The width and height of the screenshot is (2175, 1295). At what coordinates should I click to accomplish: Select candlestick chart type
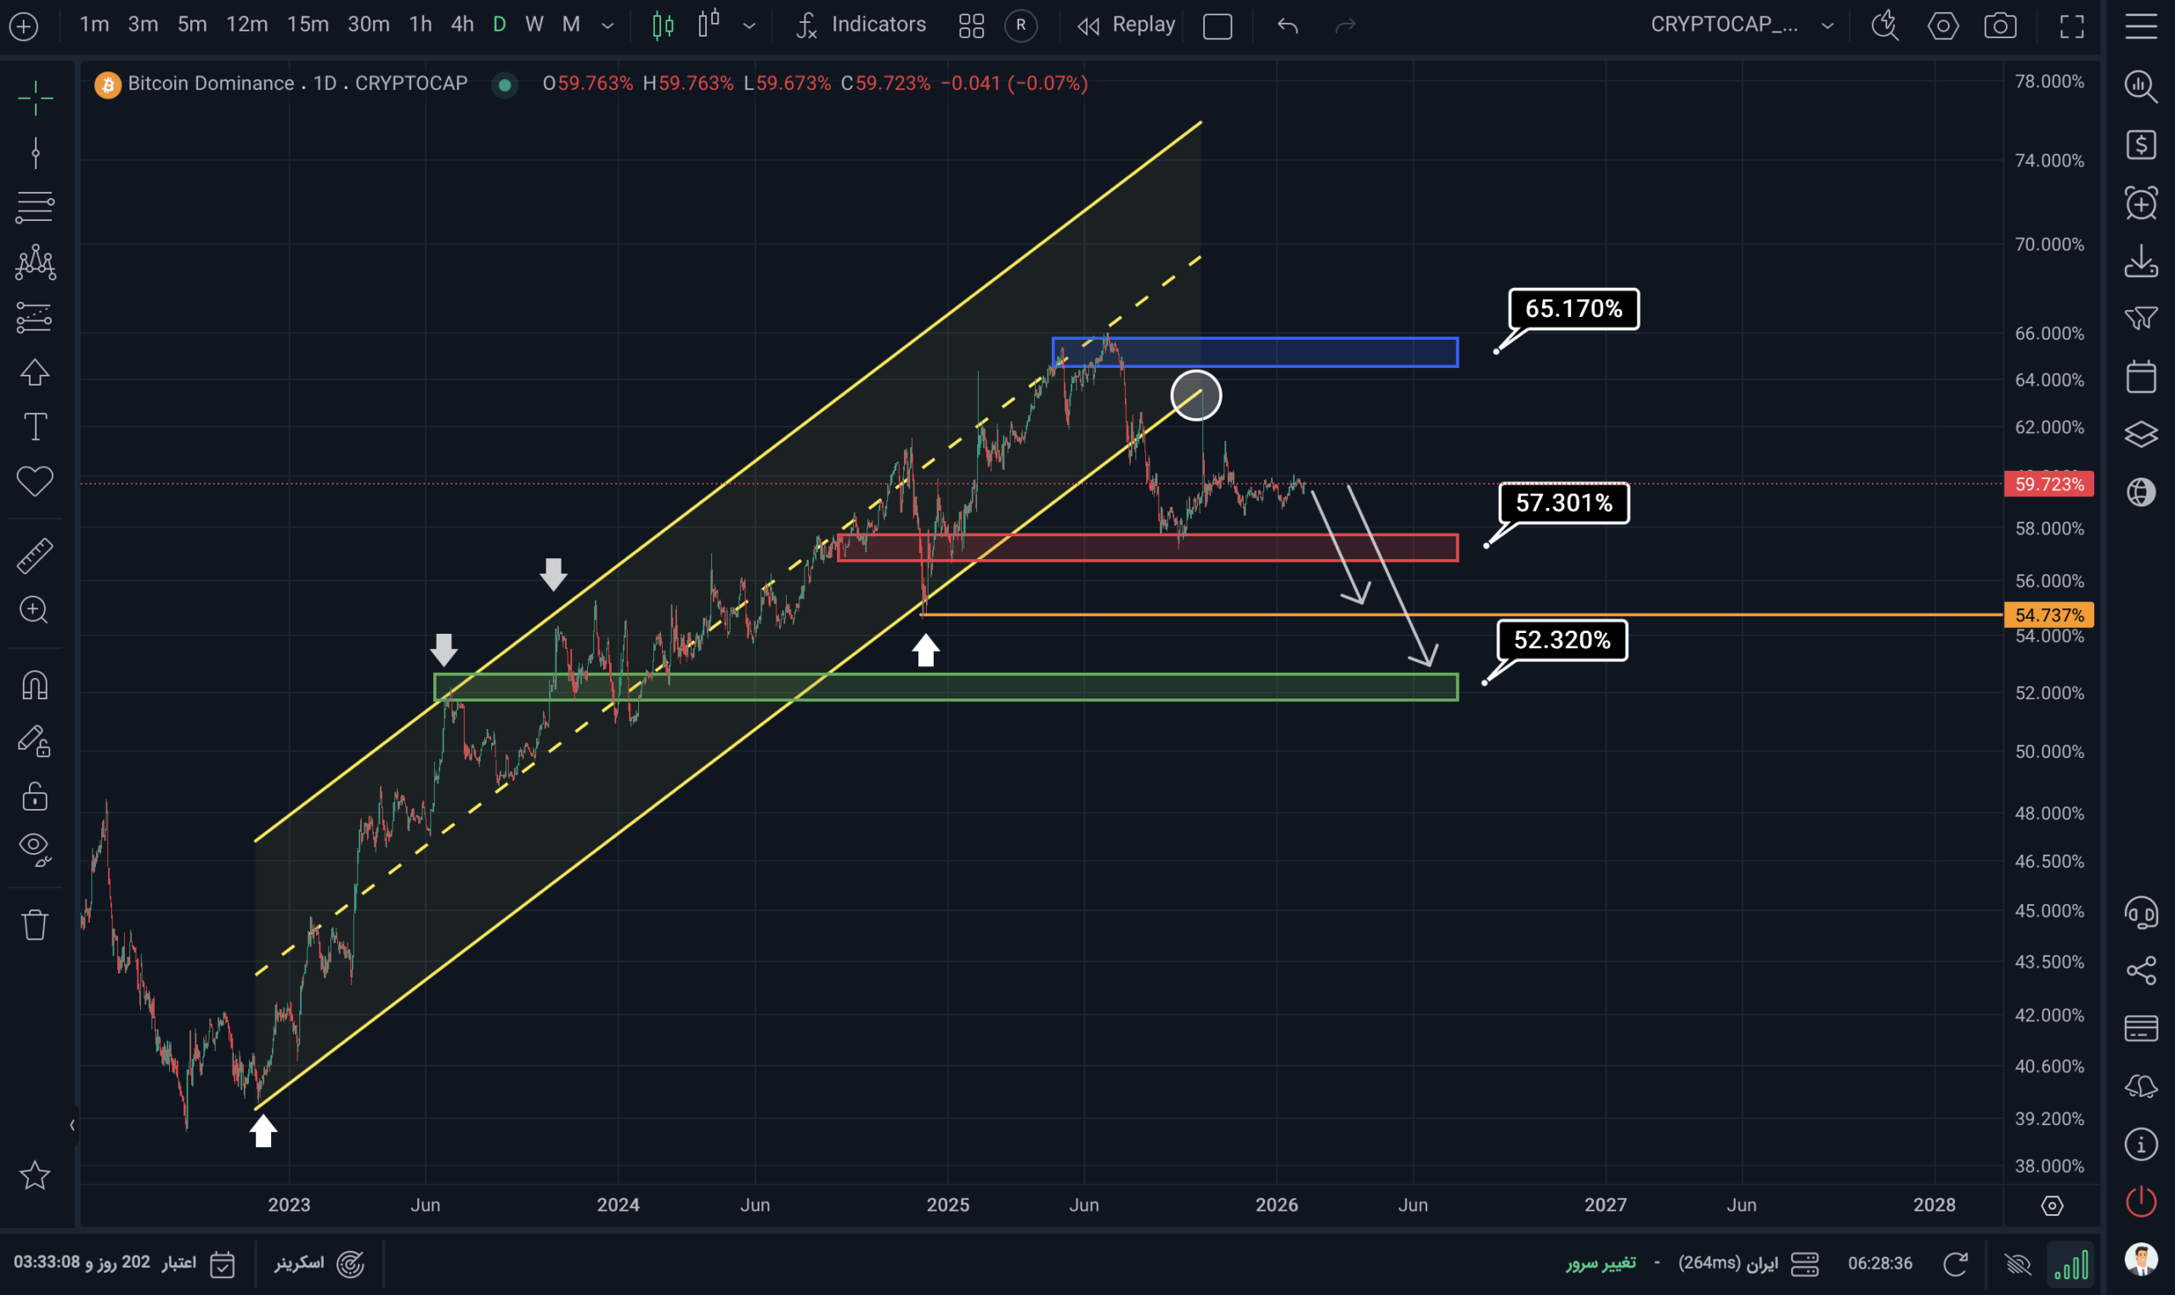coord(663,25)
